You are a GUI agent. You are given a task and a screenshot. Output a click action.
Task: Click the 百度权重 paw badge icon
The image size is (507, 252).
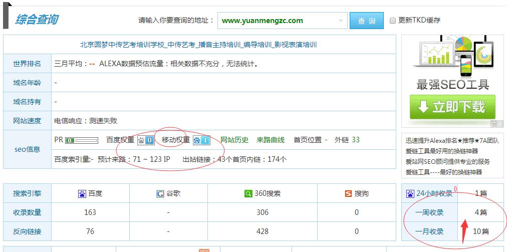(x=145, y=140)
